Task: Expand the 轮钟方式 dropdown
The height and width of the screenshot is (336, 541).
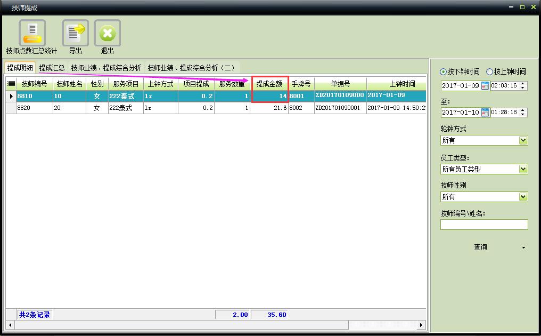Action: coord(523,140)
